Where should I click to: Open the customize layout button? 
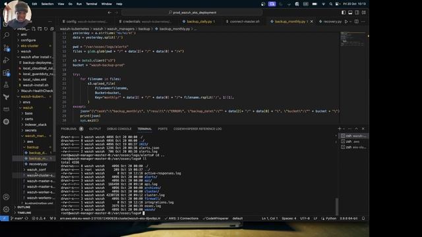[363, 13]
